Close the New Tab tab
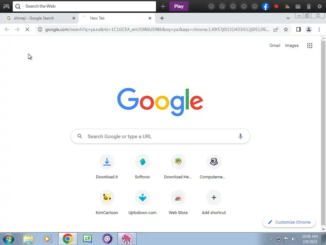The image size is (326, 245). (x=150, y=18)
